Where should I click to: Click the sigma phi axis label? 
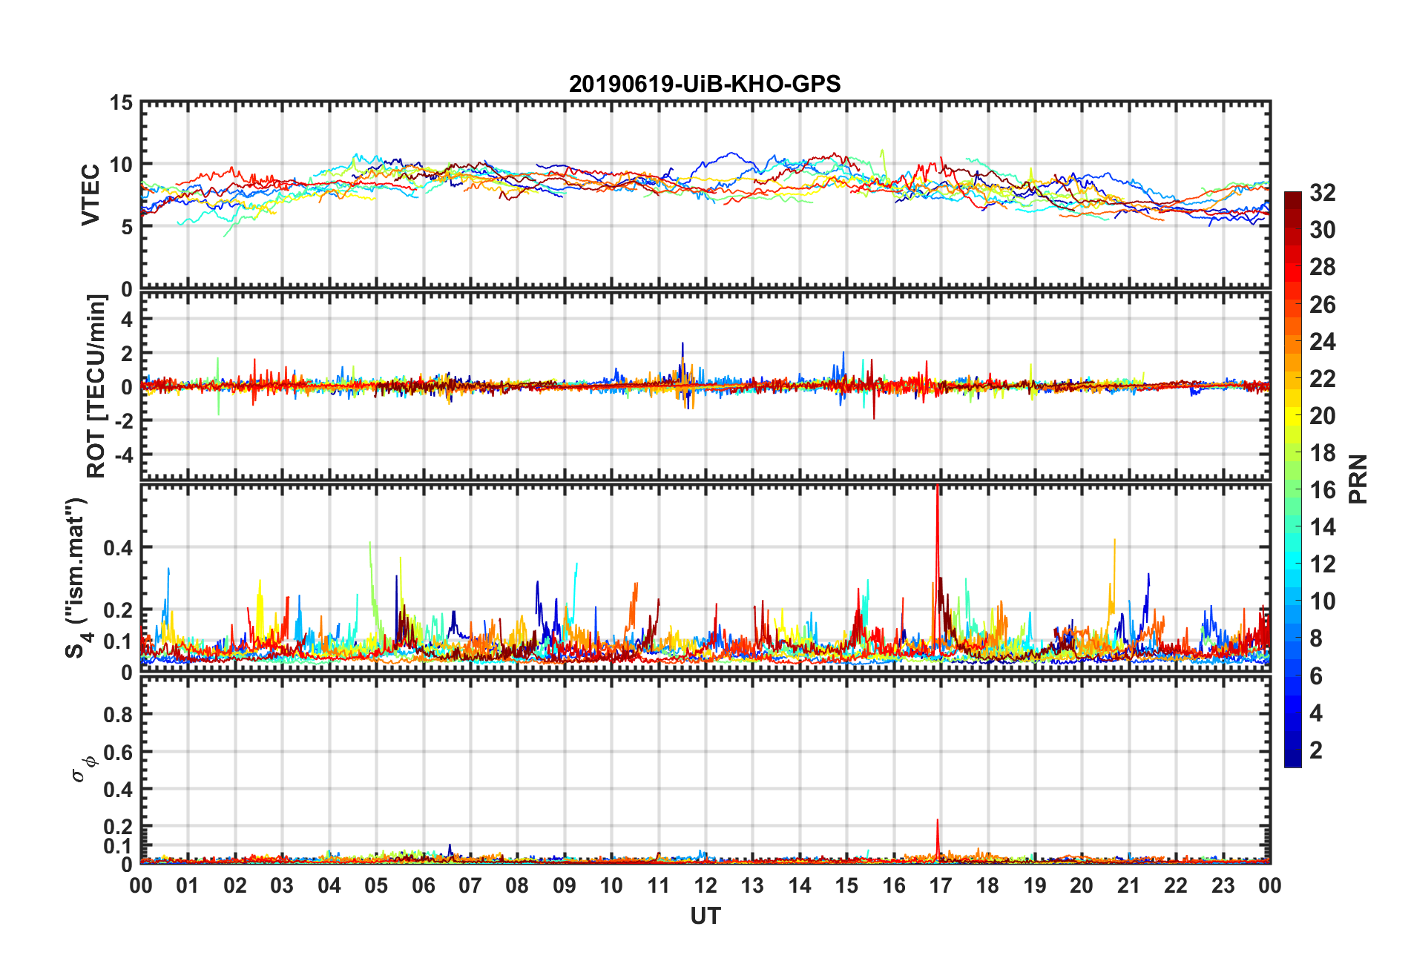click(83, 768)
